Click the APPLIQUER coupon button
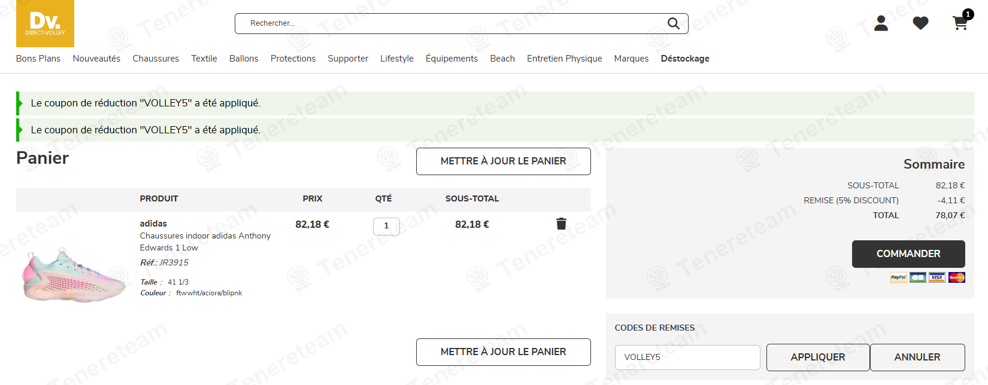The image size is (988, 385). [818, 357]
